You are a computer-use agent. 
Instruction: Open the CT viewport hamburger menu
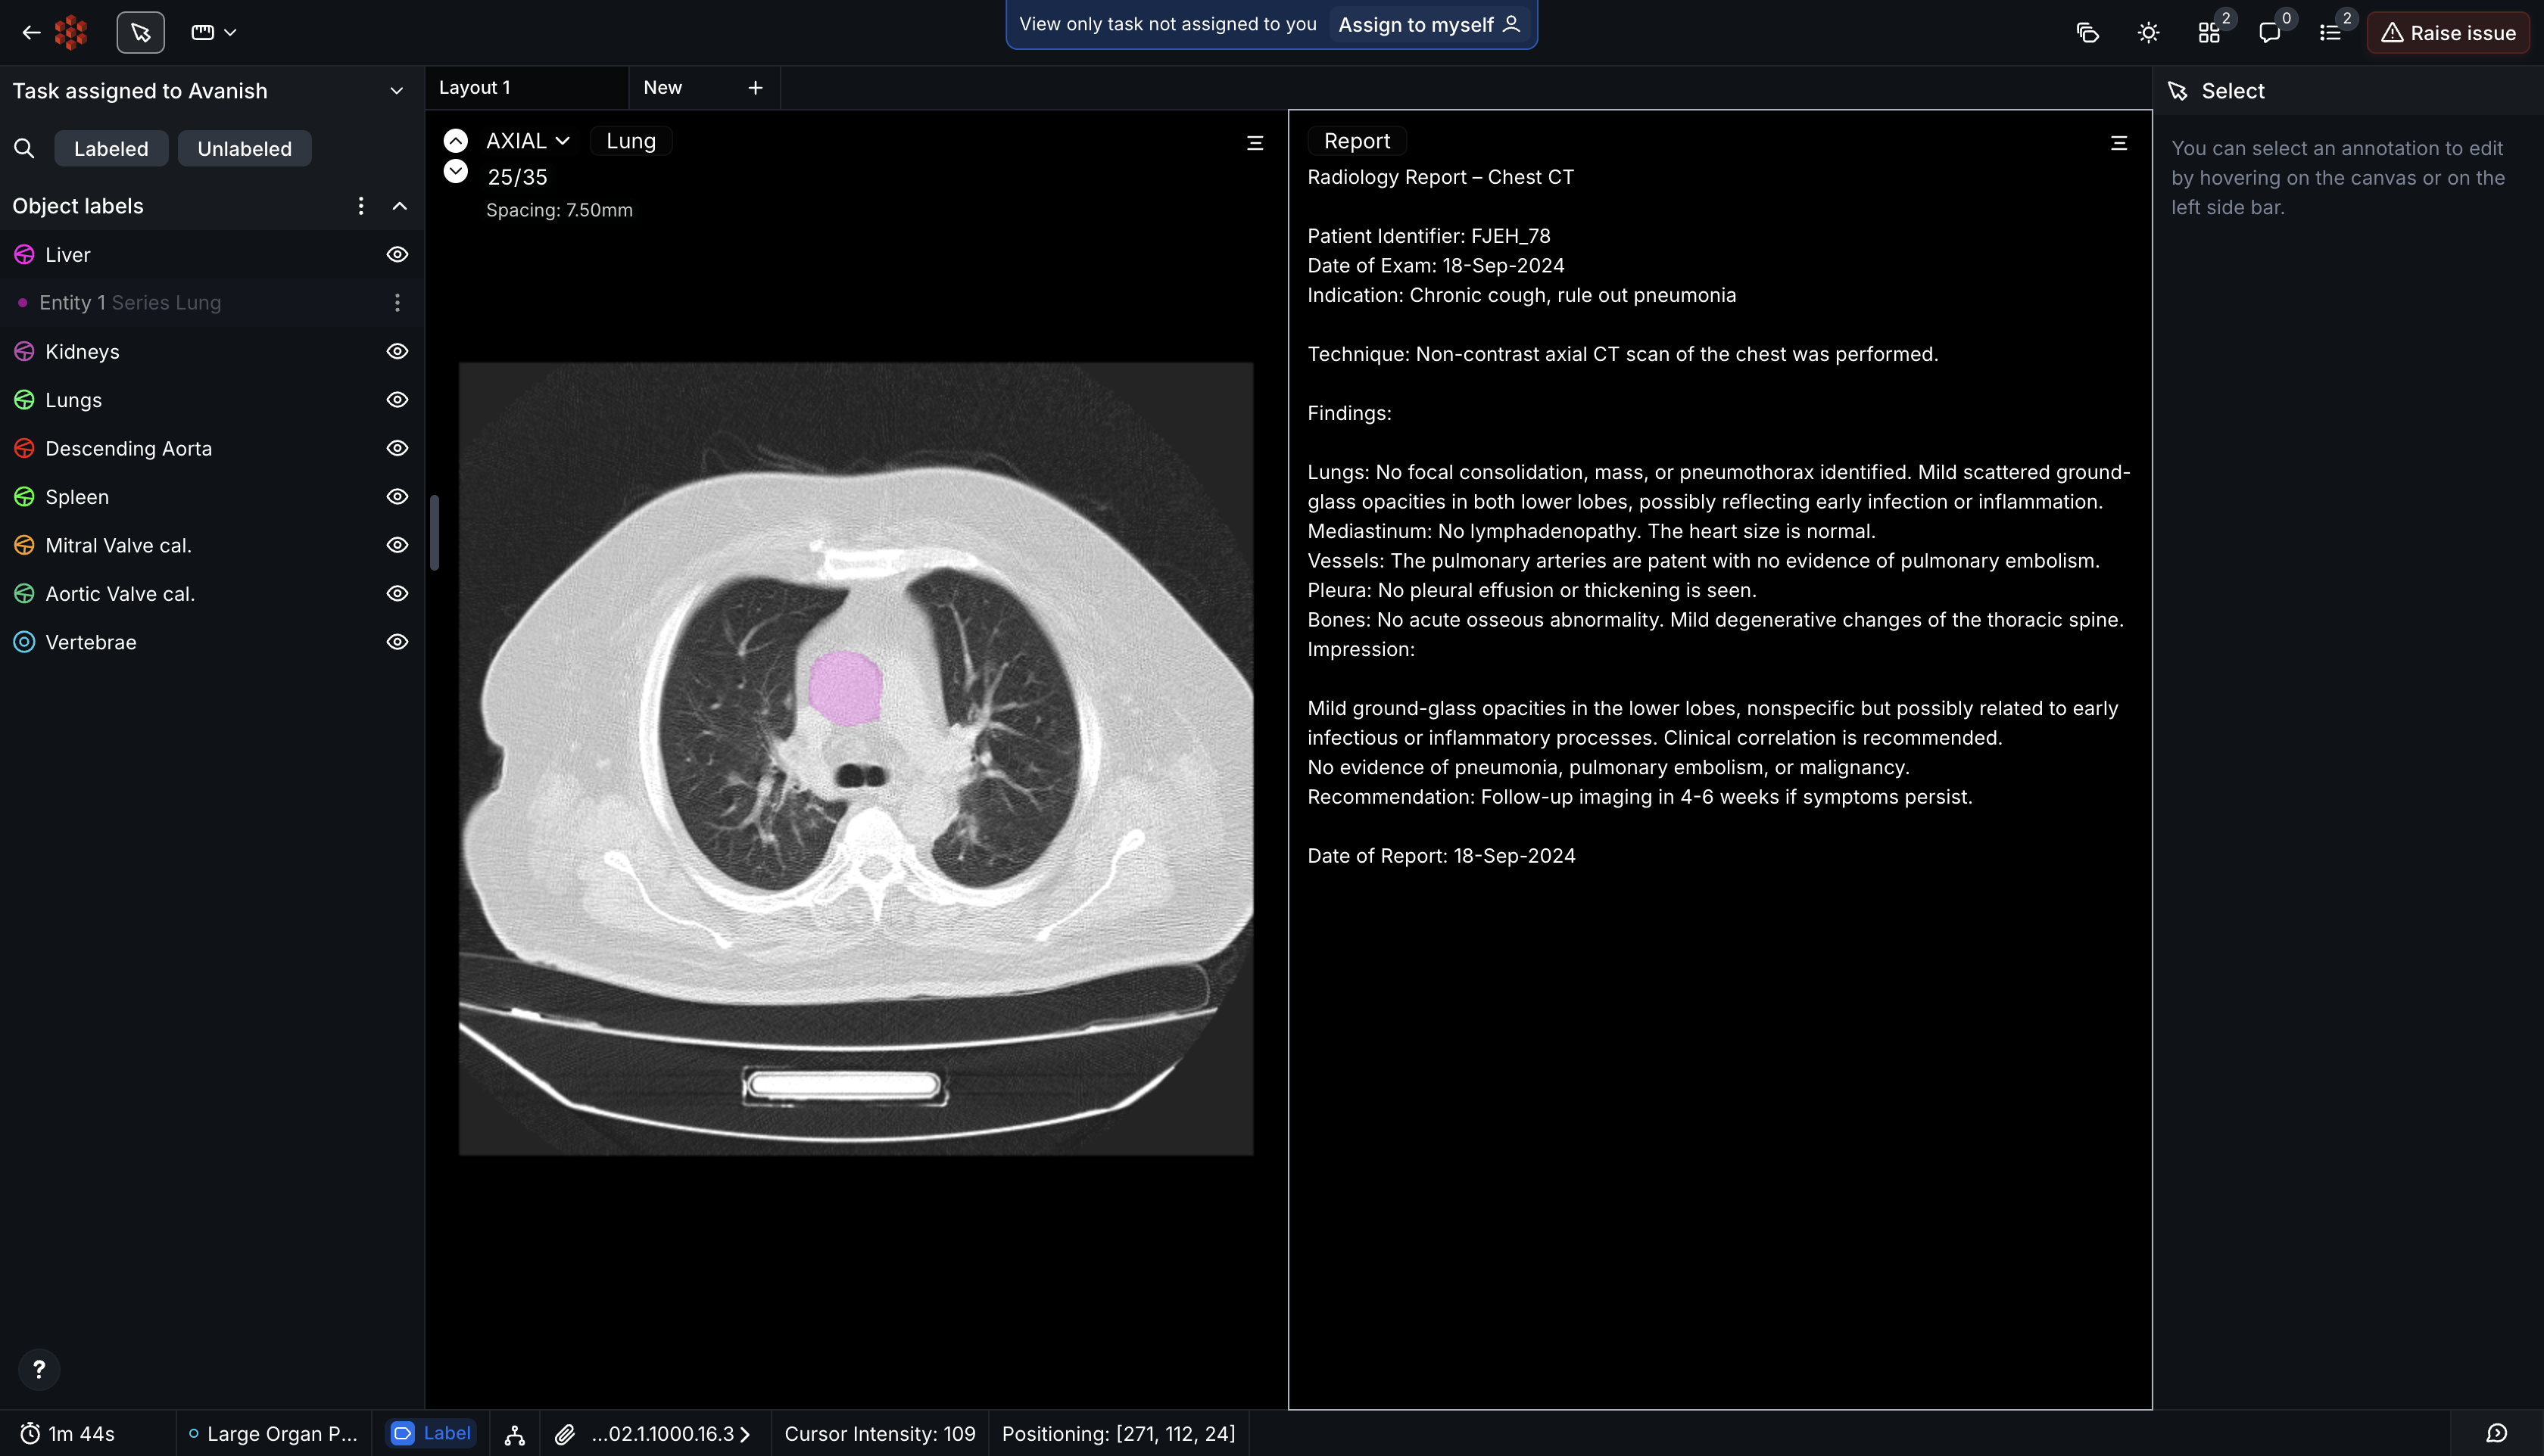click(x=1255, y=144)
